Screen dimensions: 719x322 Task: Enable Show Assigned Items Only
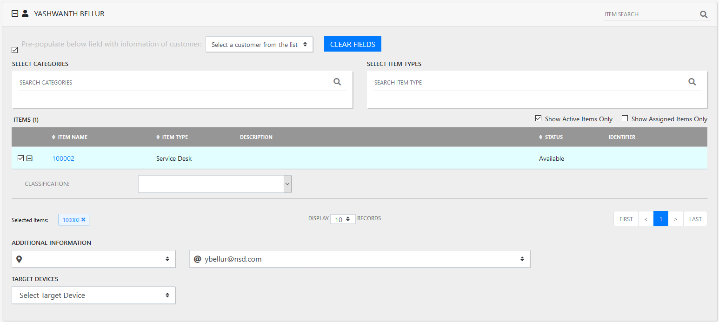[625, 118]
